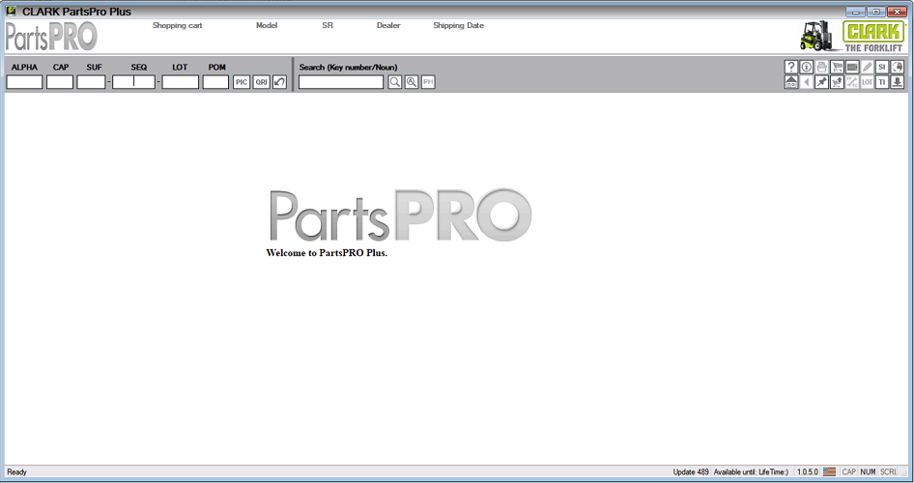Image resolution: width=914 pixels, height=483 pixels.
Task: Click the LOT toolbar icon
Action: (x=868, y=82)
